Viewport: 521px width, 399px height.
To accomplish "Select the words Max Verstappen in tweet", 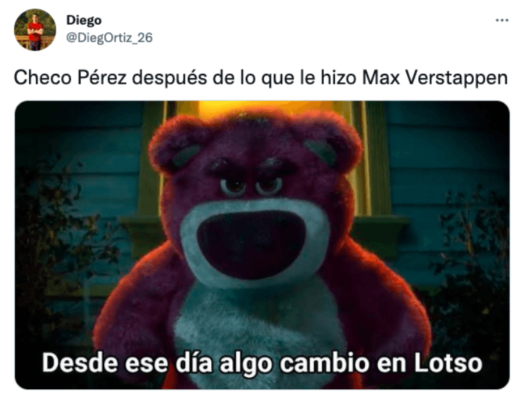I will click(x=435, y=78).
